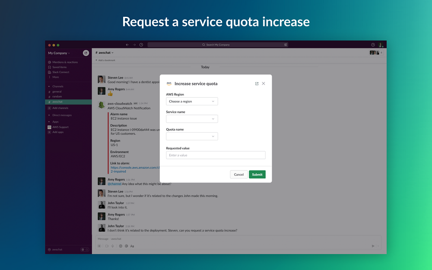Open the send options chevron
This screenshot has height=270, width=432.
(378, 246)
